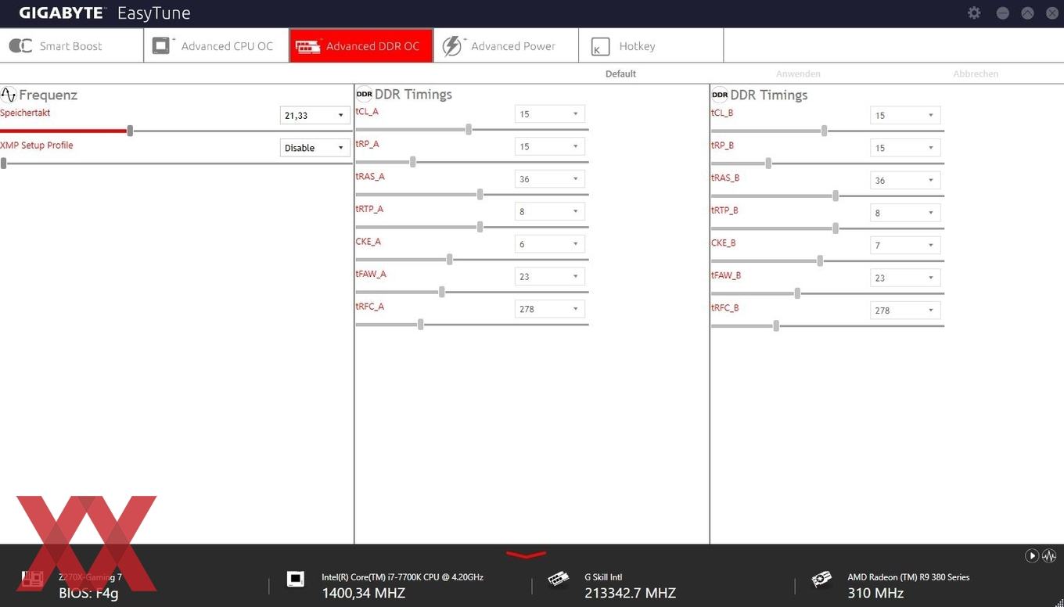This screenshot has height=607, width=1064.
Task: Click the tCL_A slider handle
Action: 469,129
